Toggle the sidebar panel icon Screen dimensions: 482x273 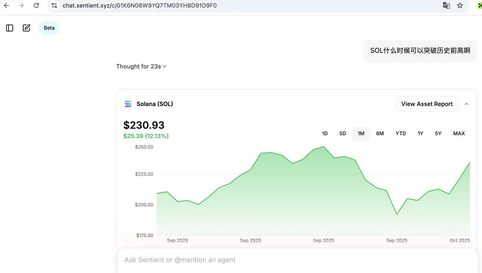[10, 28]
